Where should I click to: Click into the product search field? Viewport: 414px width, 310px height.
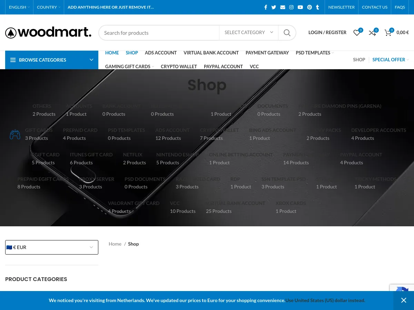(159, 33)
